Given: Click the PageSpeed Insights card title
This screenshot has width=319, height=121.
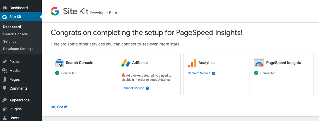Looking at the screenshot, I should 283,63.
